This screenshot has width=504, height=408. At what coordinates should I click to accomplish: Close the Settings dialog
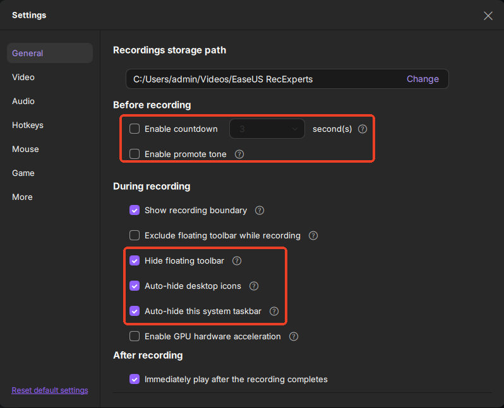pyautogui.click(x=488, y=16)
